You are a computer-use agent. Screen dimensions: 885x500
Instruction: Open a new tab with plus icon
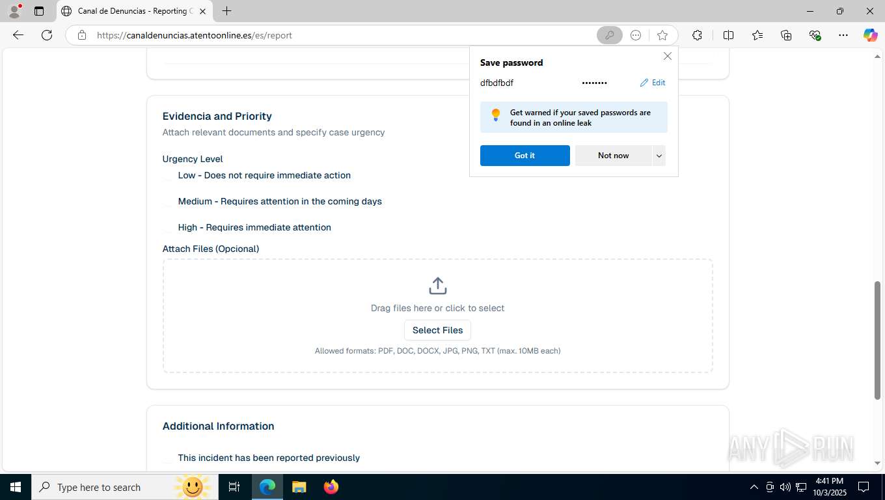(226, 11)
